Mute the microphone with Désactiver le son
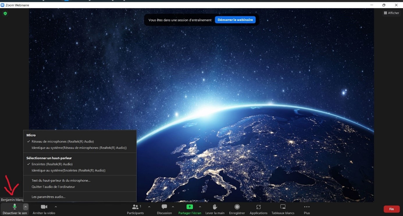This screenshot has width=403, height=216. pos(15,209)
